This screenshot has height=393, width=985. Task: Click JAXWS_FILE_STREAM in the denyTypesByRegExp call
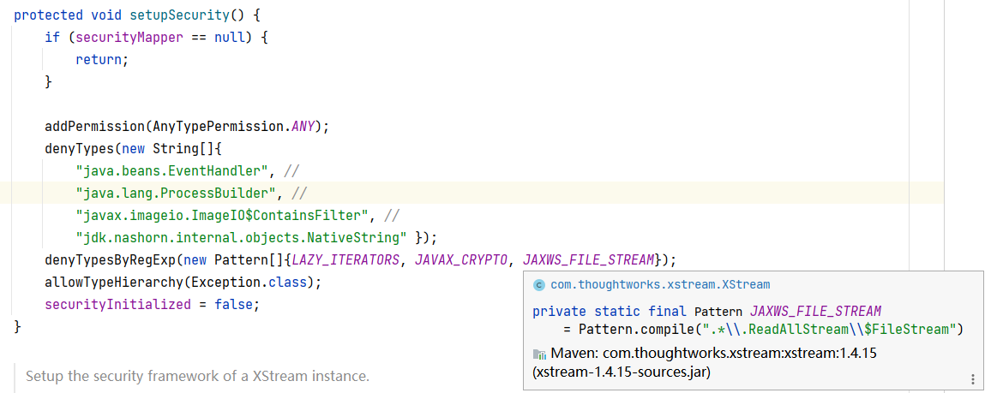click(588, 259)
